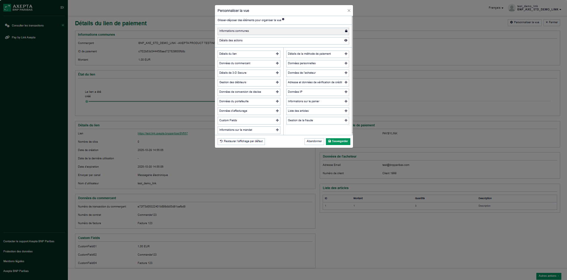Image resolution: width=567 pixels, height=280 pixels.
Task: Open the test.link.axepta payment link URL
Action: coord(163,133)
